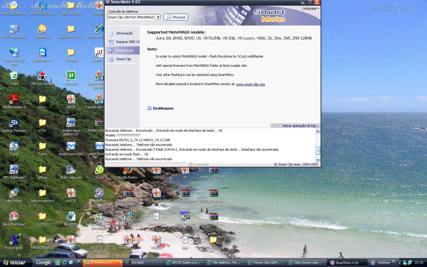This screenshot has width=427, height=267.
Task: Select the Nero Home icon
Action: tap(14, 196)
